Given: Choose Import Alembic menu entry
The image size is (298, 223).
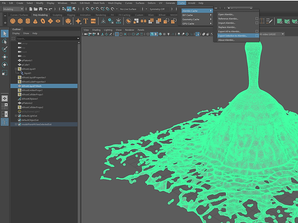Looking at the screenshot, I should point(227,23).
